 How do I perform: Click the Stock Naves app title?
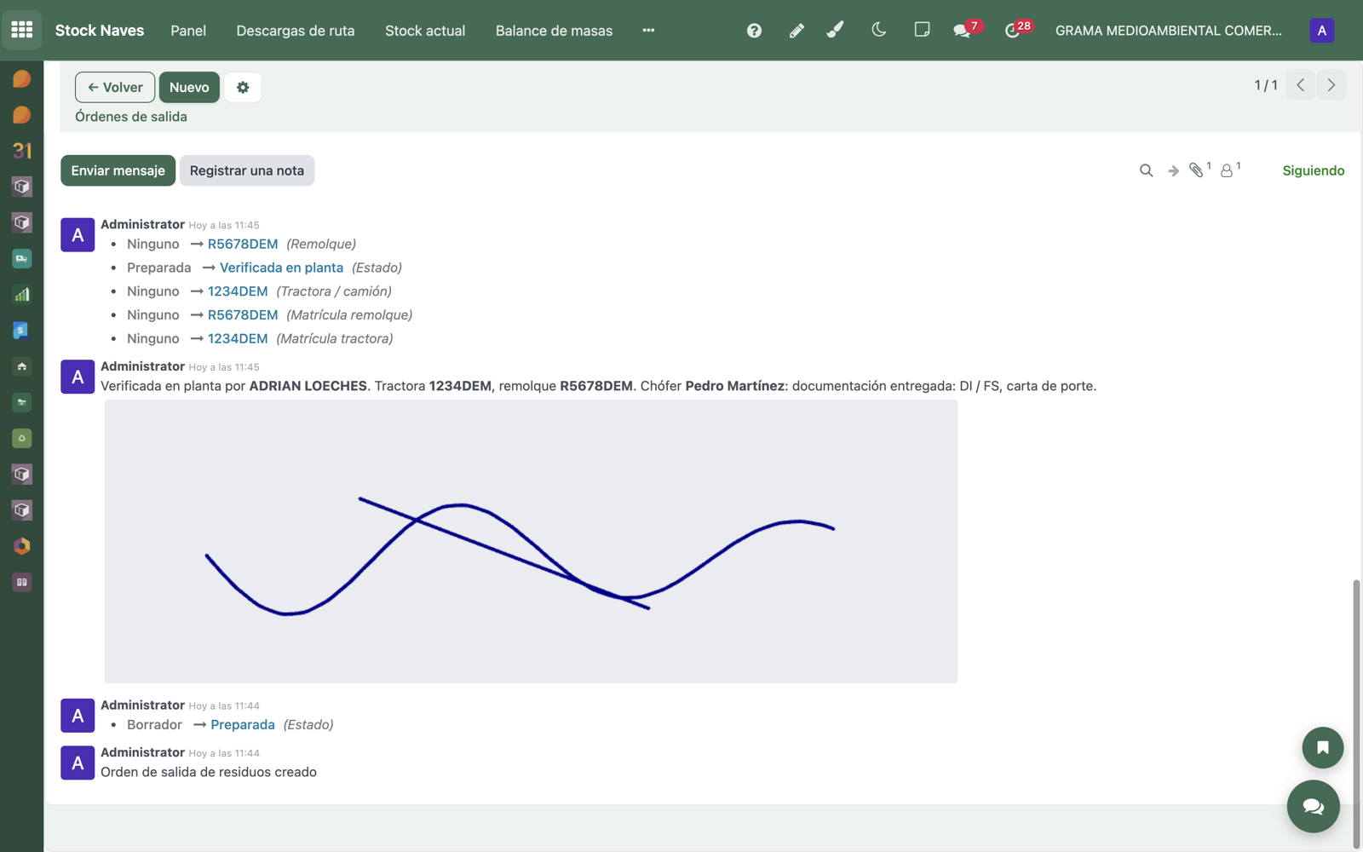click(x=100, y=31)
